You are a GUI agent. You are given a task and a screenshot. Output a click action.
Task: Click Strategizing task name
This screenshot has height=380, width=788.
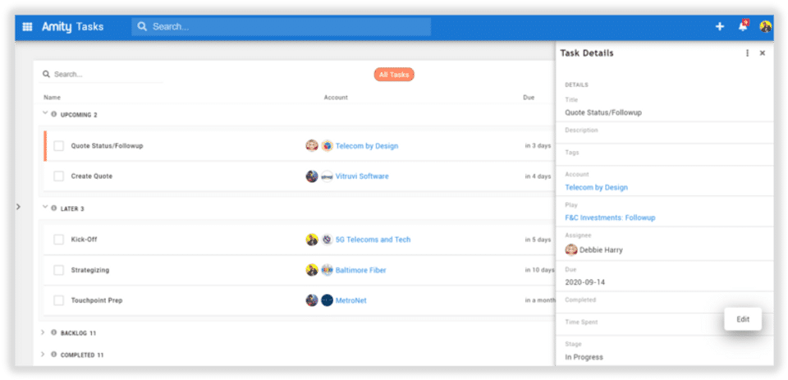[90, 270]
